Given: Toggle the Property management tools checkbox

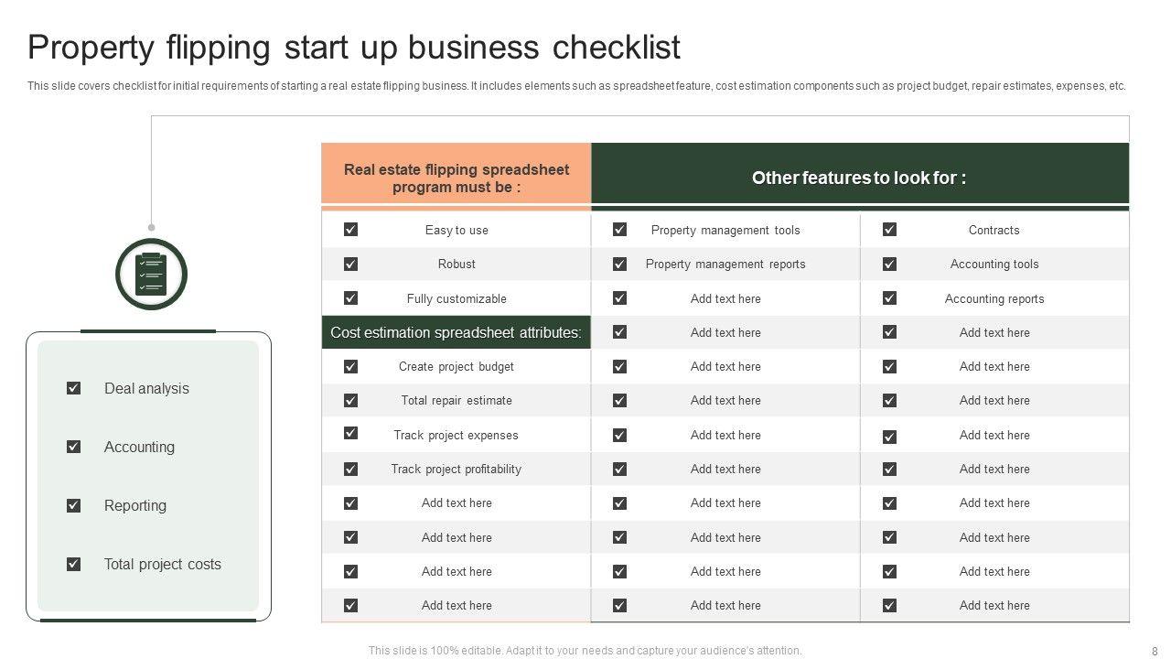Looking at the screenshot, I should (x=619, y=230).
